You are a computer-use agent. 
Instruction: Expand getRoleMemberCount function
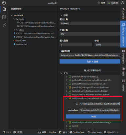click(x=67, y=84)
